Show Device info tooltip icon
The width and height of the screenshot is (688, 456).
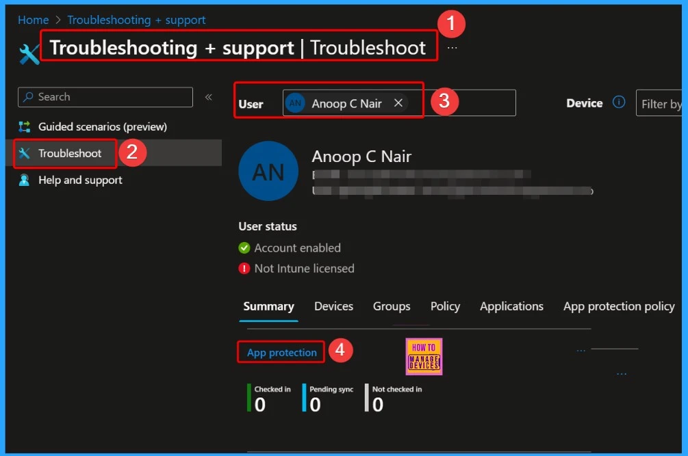click(x=619, y=102)
